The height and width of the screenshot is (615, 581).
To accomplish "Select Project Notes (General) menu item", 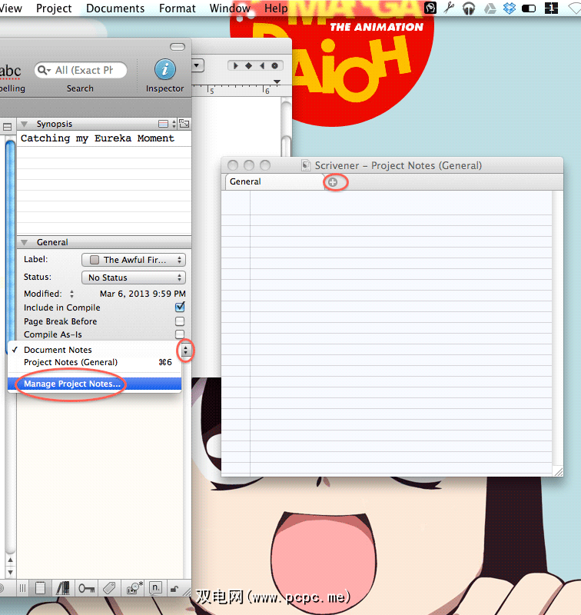I will coord(94,362).
